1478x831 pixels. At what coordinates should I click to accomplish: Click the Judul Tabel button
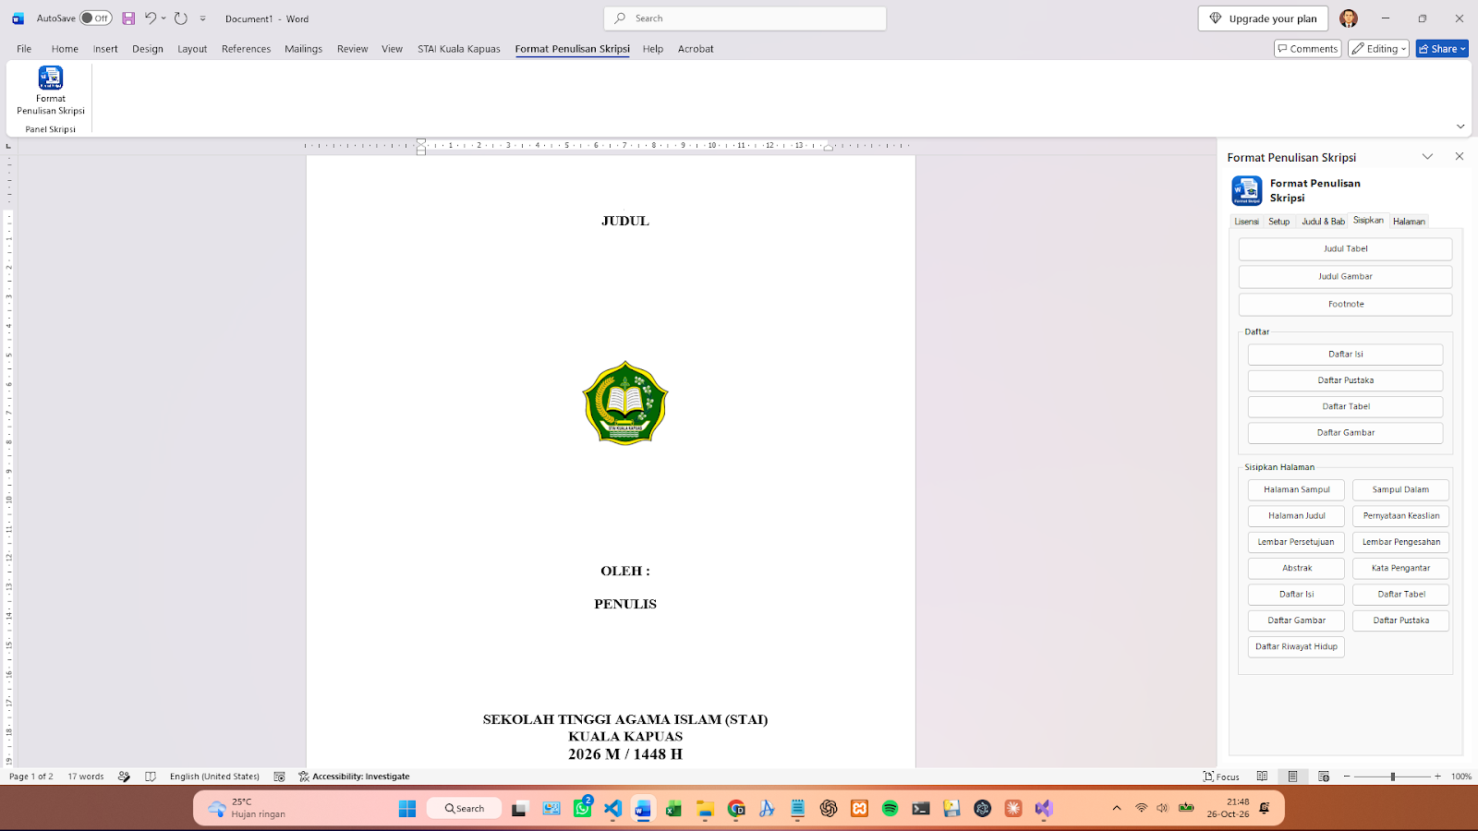click(1345, 249)
